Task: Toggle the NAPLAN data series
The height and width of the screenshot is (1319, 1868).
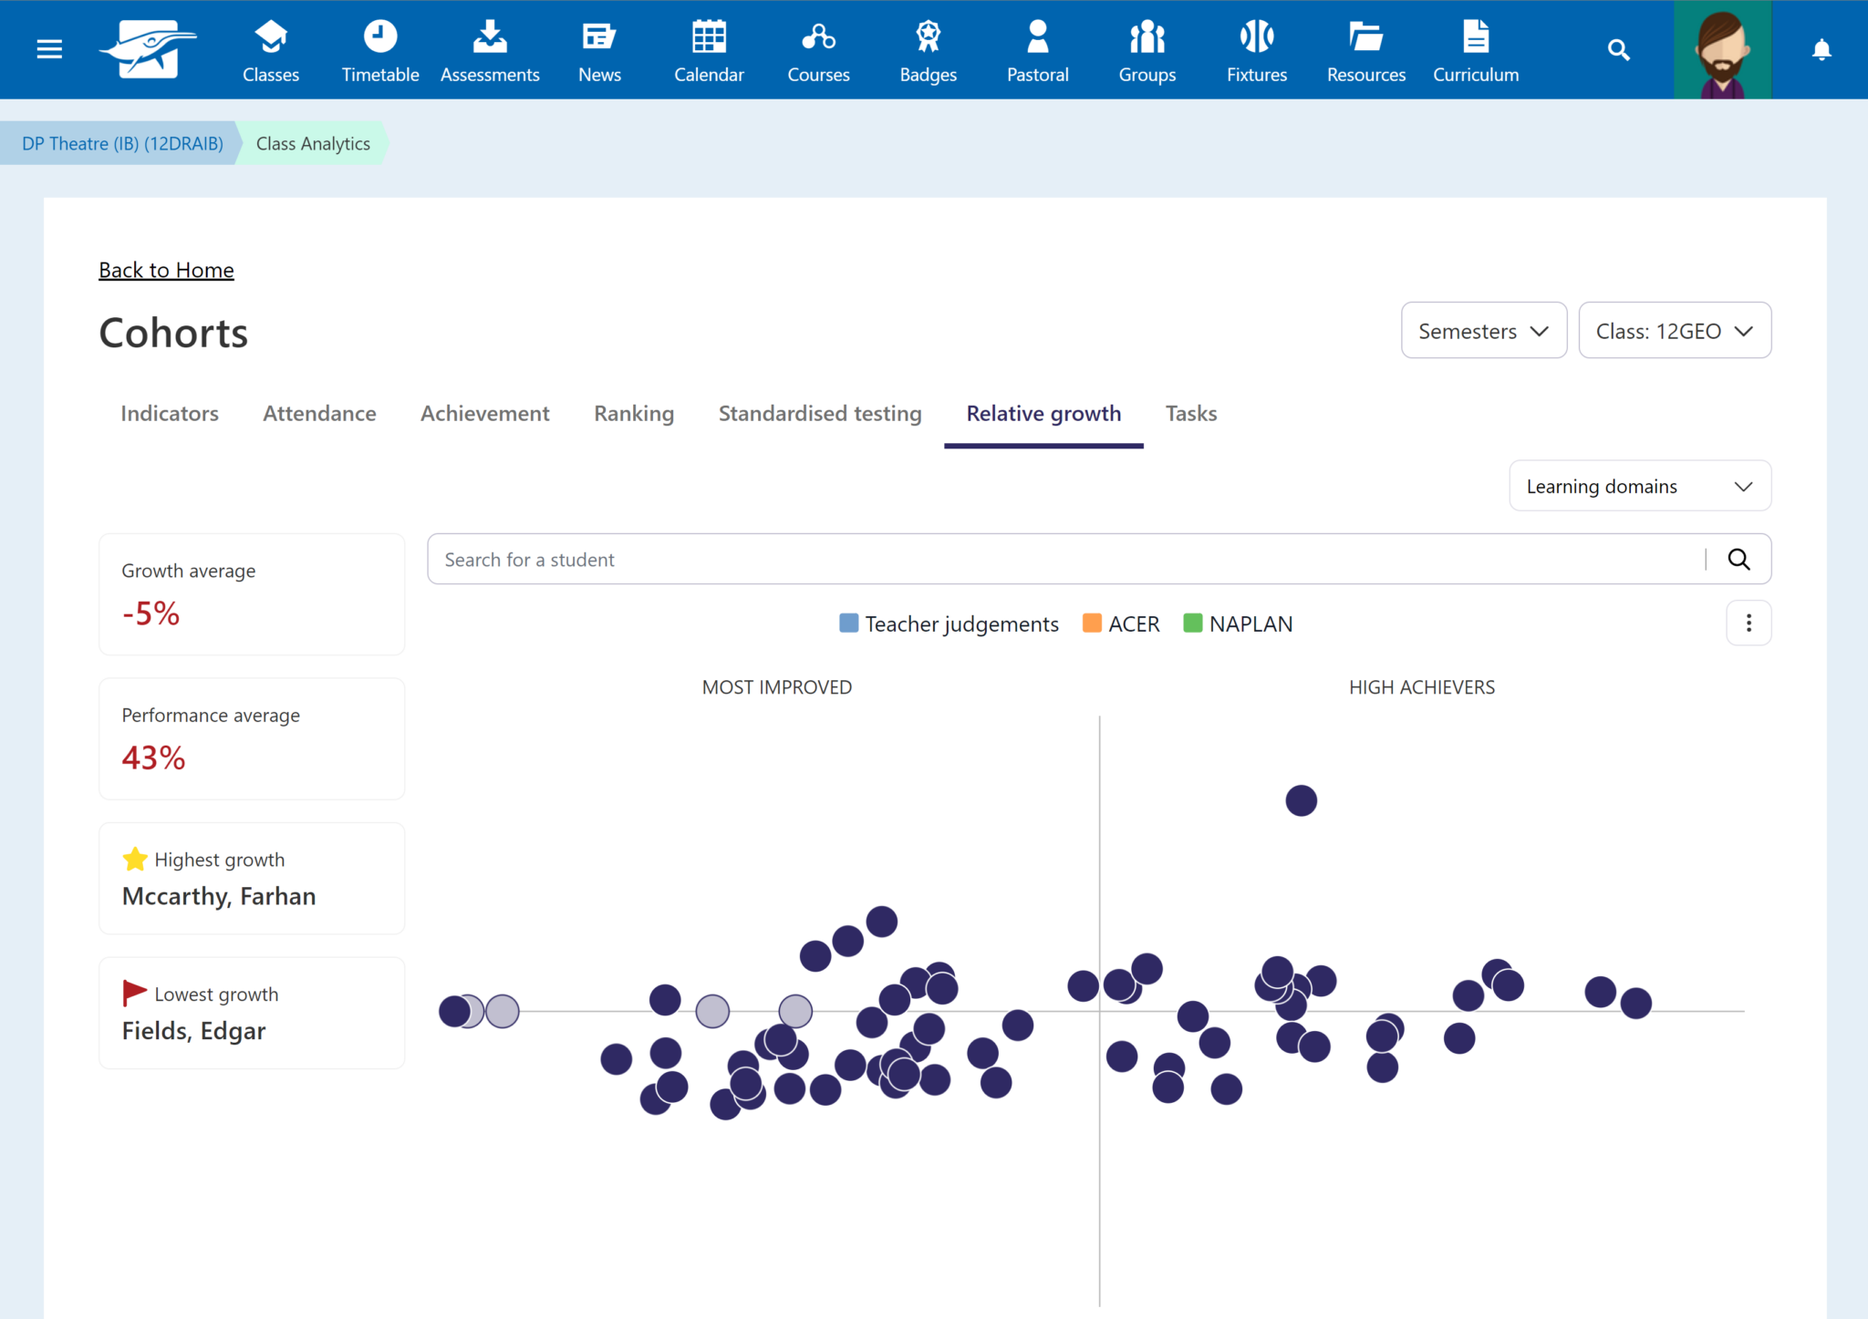Action: point(1237,623)
